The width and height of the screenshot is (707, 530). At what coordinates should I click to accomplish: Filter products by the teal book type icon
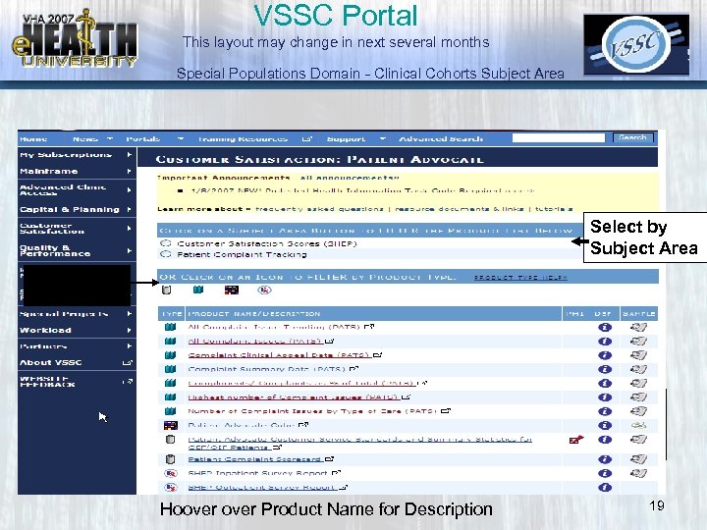[198, 290]
